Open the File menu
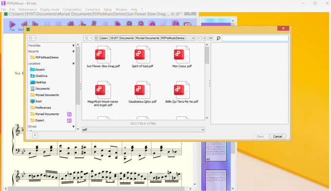The height and width of the screenshot is (191, 331). pyautogui.click(x=3, y=9)
